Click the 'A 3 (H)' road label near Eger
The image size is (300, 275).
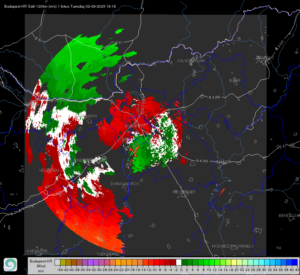[x=214, y=97]
